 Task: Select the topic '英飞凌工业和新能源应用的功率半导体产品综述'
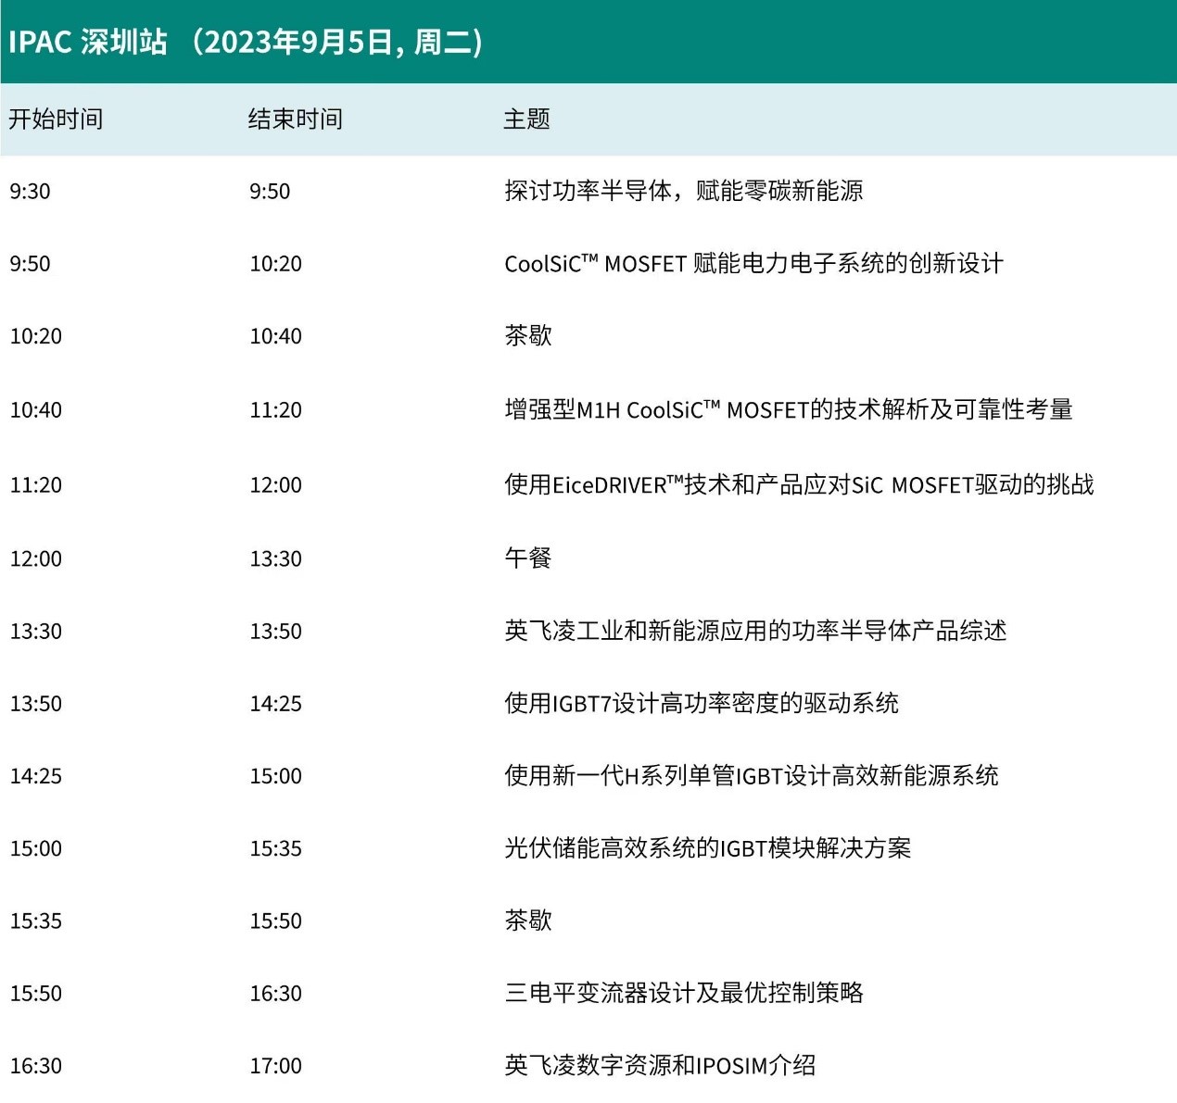pyautogui.click(x=755, y=631)
